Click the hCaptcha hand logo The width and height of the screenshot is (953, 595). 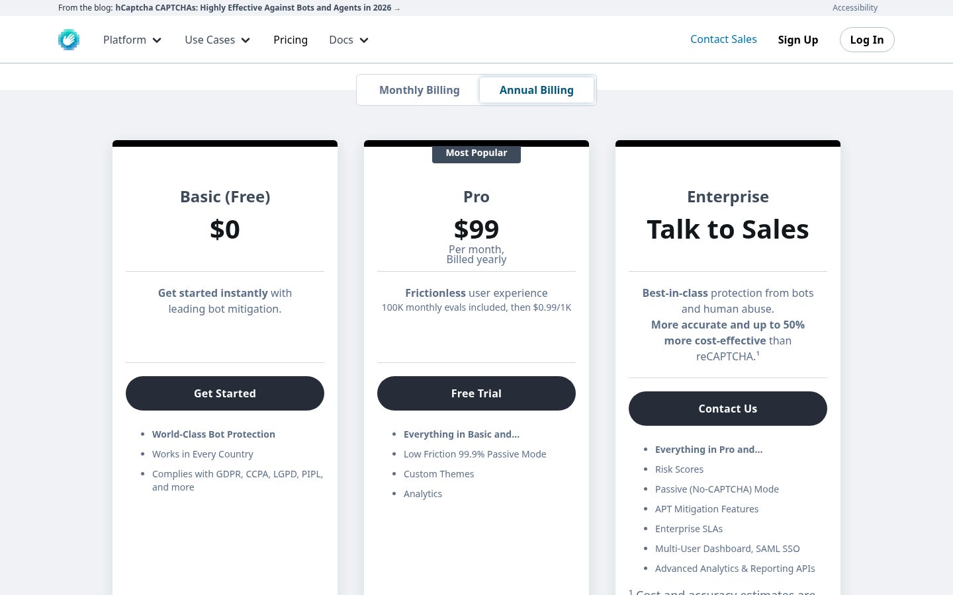(69, 40)
